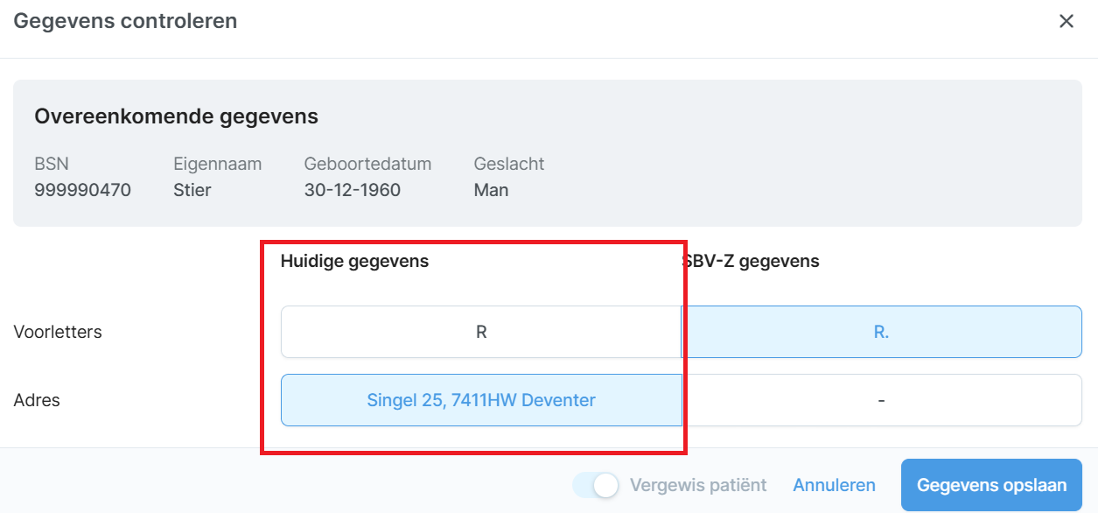Close the Gegevens controleren dialog
This screenshot has height=513, width=1098.
click(1066, 21)
